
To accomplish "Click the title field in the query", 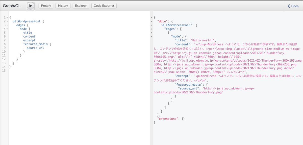I will [x=28, y=33].
